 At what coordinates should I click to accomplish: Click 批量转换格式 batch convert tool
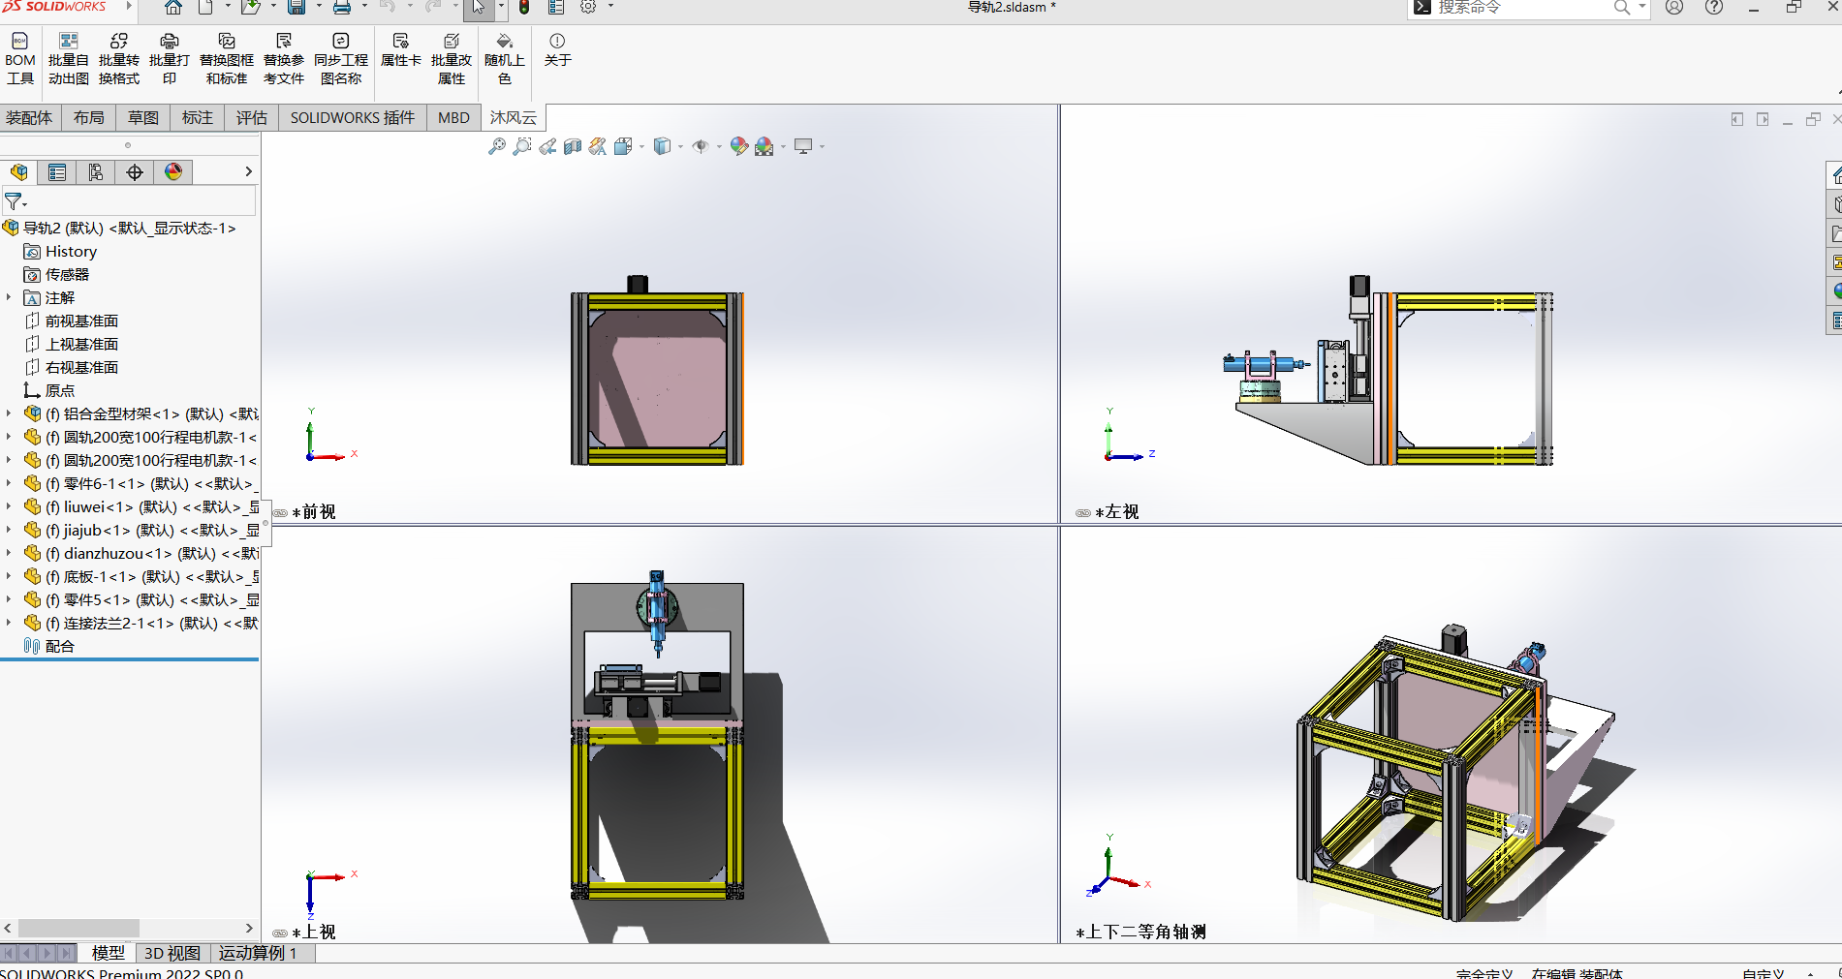(119, 58)
